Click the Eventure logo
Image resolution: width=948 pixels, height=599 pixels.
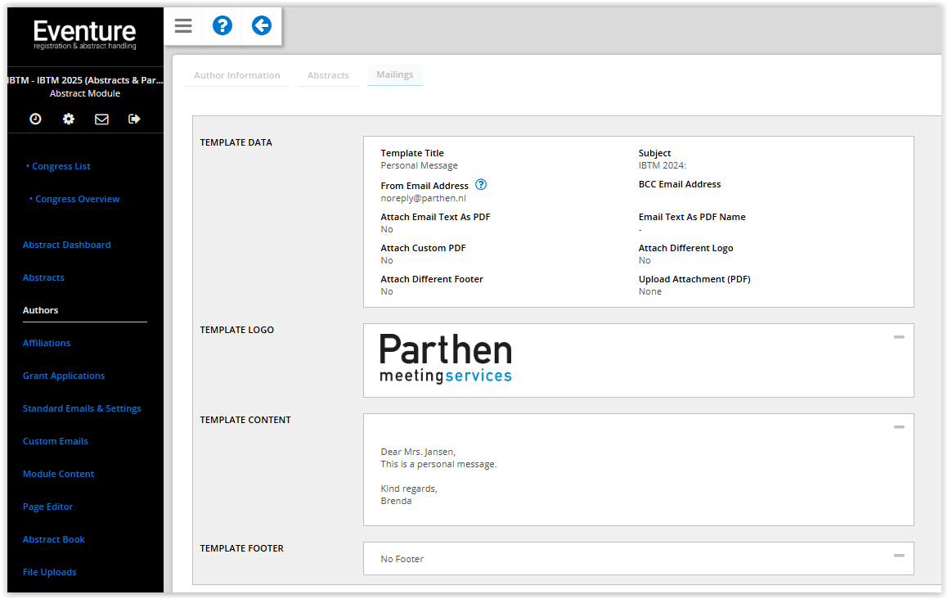pyautogui.click(x=84, y=34)
